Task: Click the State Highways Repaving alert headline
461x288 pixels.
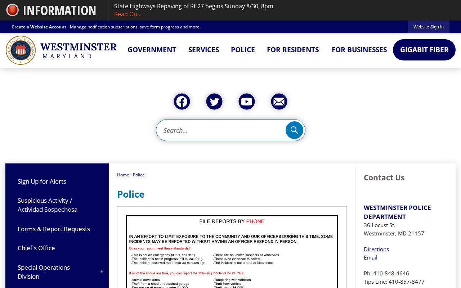Action: [x=194, y=6]
